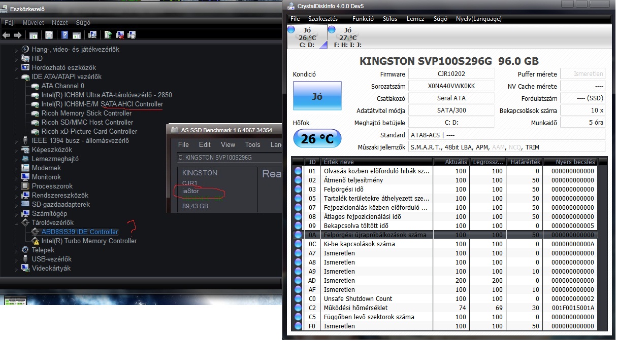
Task: Click the status orb for row 01 in CrystalDiskInfo
Action: point(298,171)
